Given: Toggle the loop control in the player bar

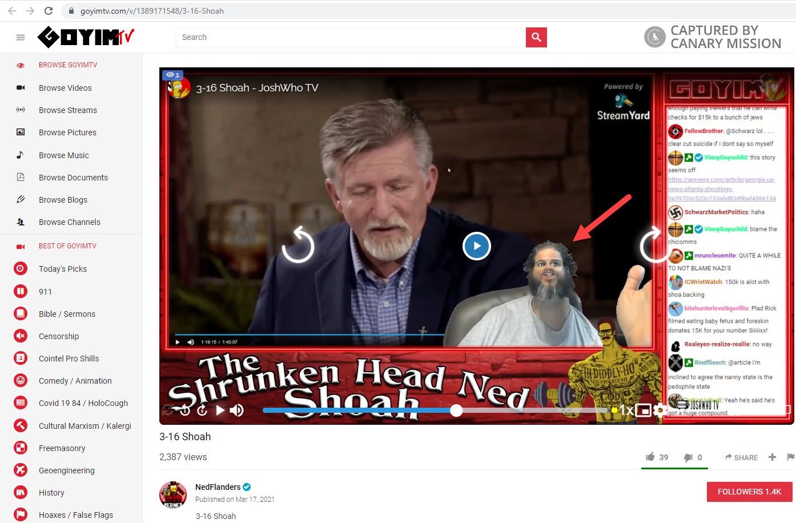Looking at the screenshot, I should pyautogui.click(x=168, y=410).
